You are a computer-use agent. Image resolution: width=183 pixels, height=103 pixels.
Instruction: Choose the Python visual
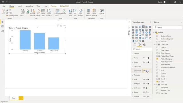(x=146, y=38)
